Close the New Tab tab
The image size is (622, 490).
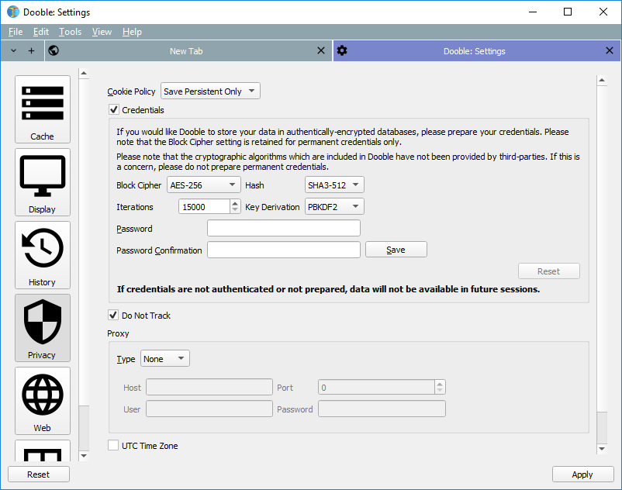[321, 51]
